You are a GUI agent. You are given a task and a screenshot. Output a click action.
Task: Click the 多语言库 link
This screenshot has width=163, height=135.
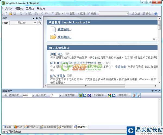(x=120, y=67)
